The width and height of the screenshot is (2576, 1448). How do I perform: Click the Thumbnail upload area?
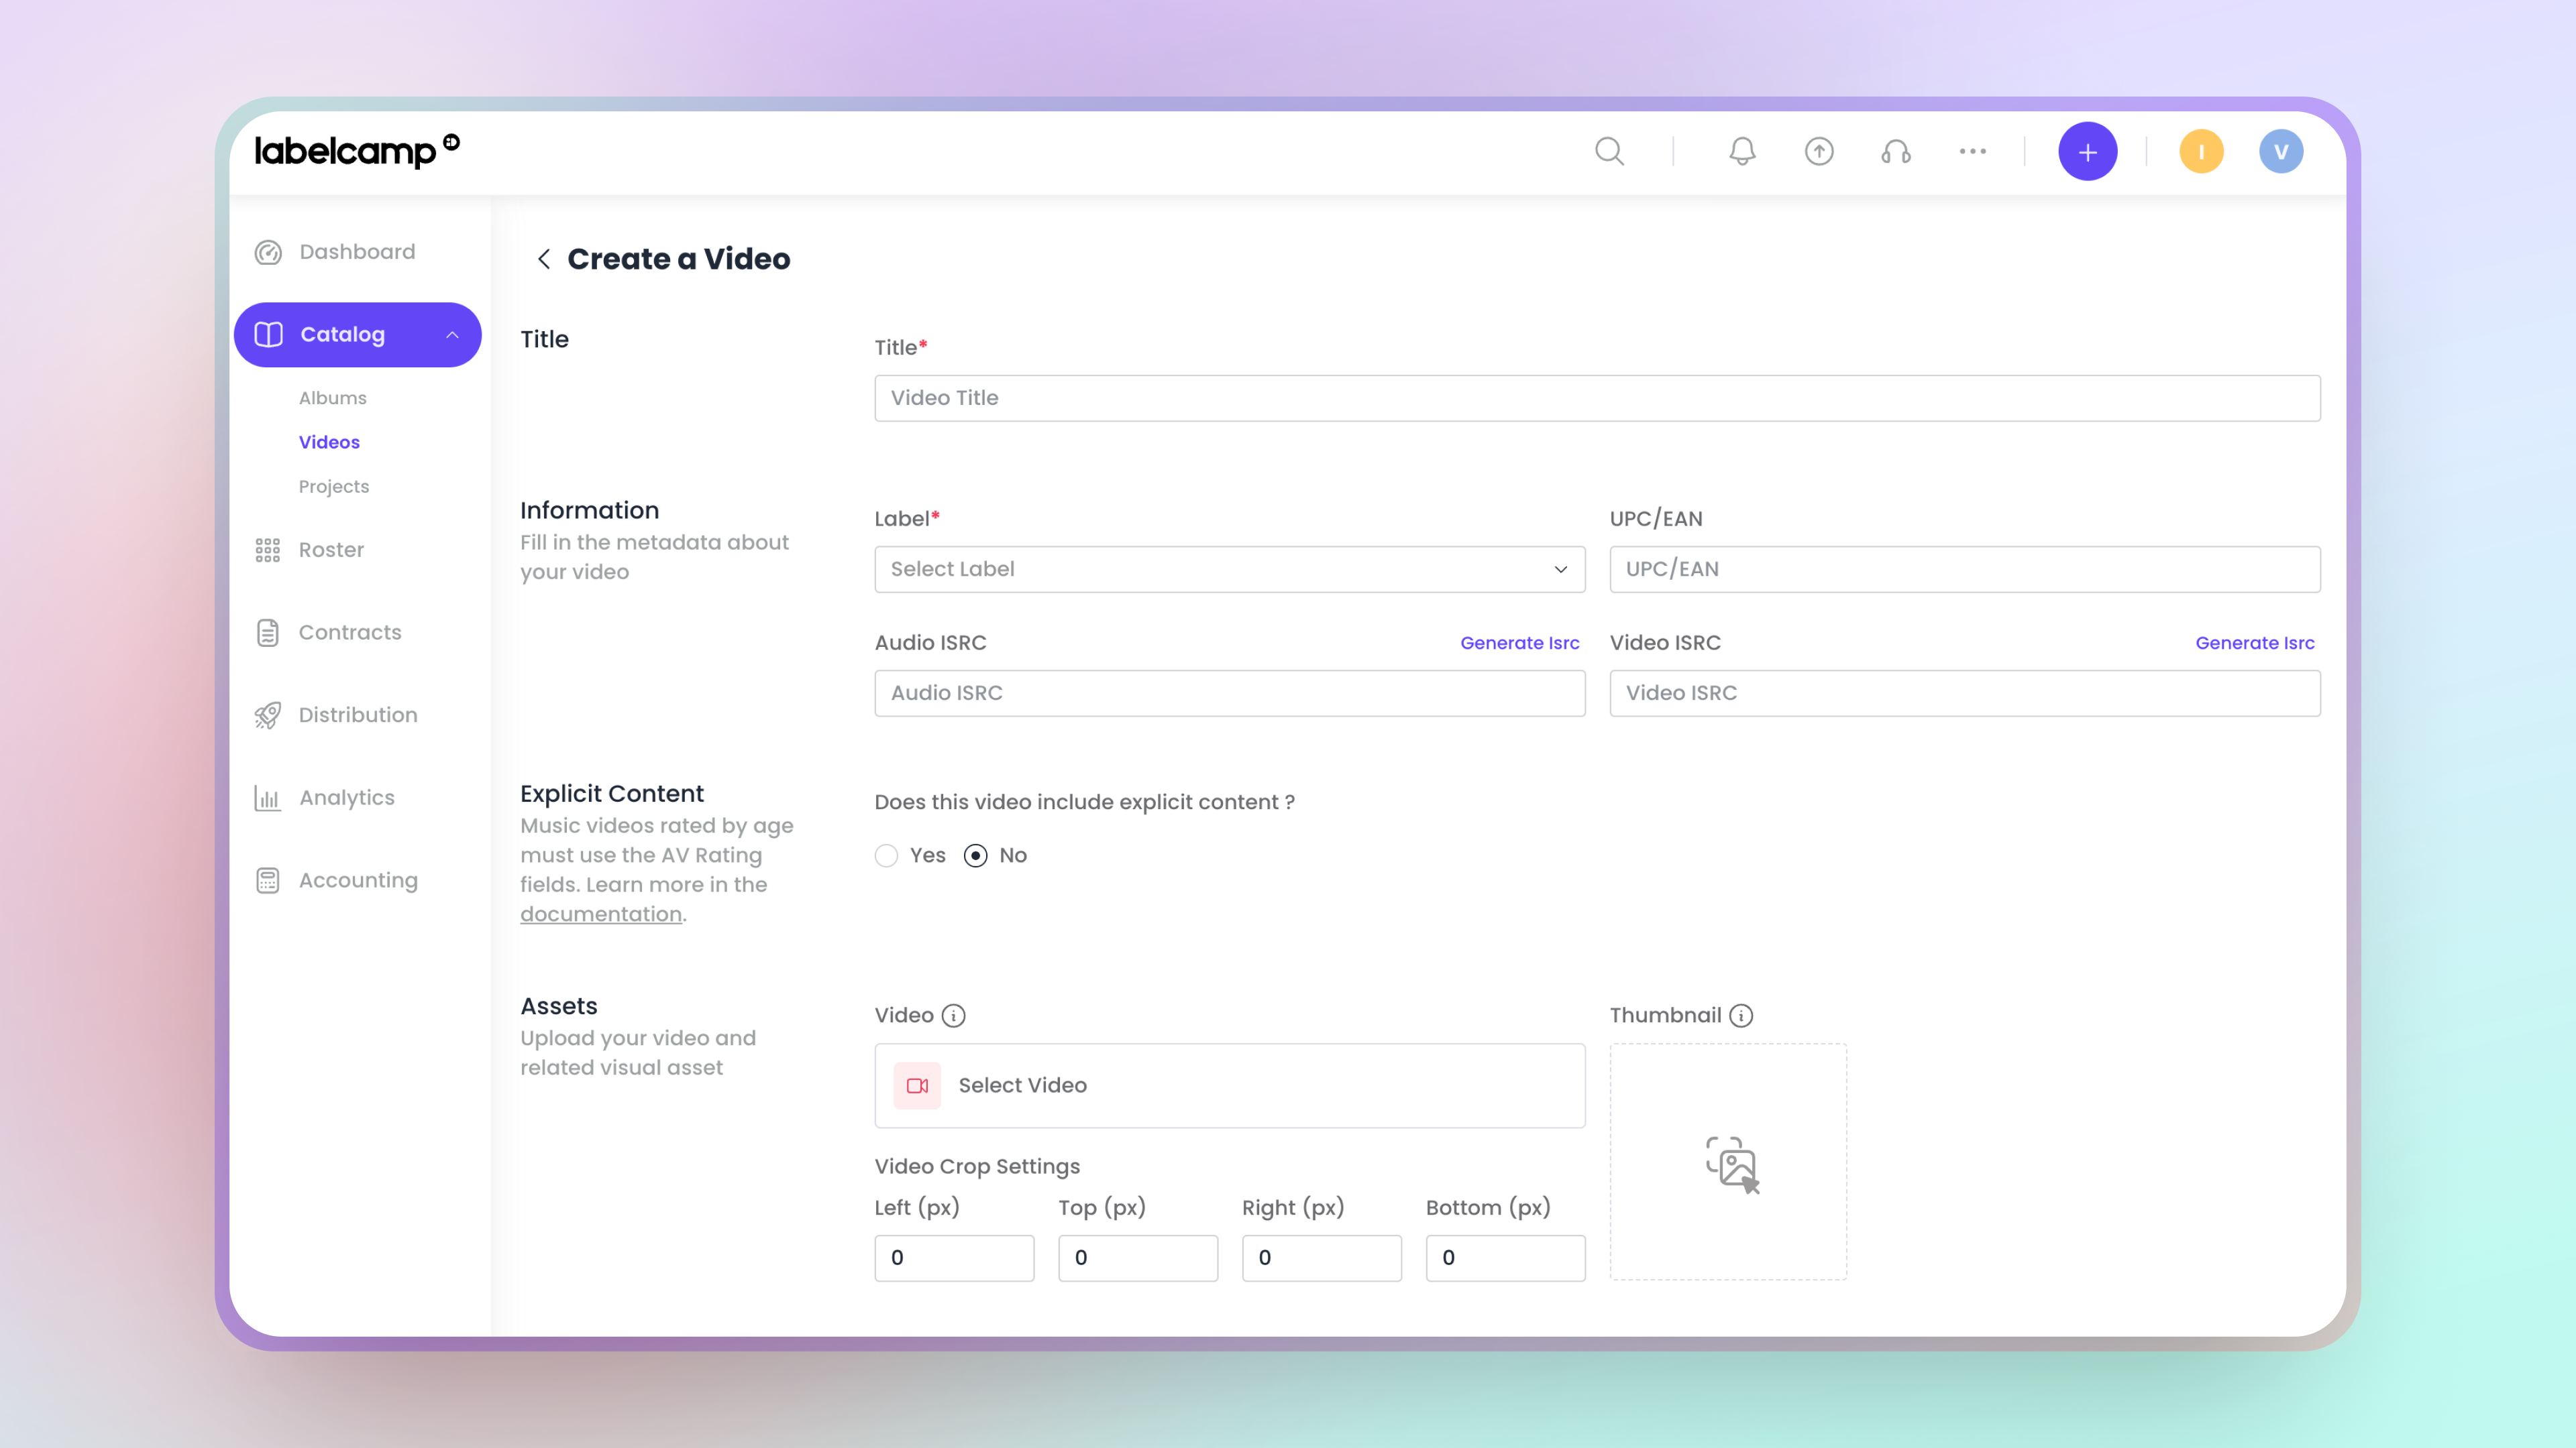(x=1728, y=1162)
